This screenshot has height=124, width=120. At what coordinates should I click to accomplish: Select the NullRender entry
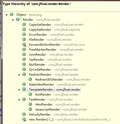coord(51,65)
